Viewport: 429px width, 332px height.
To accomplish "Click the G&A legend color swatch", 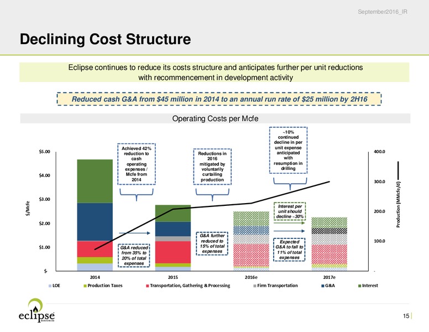I will (323, 286).
